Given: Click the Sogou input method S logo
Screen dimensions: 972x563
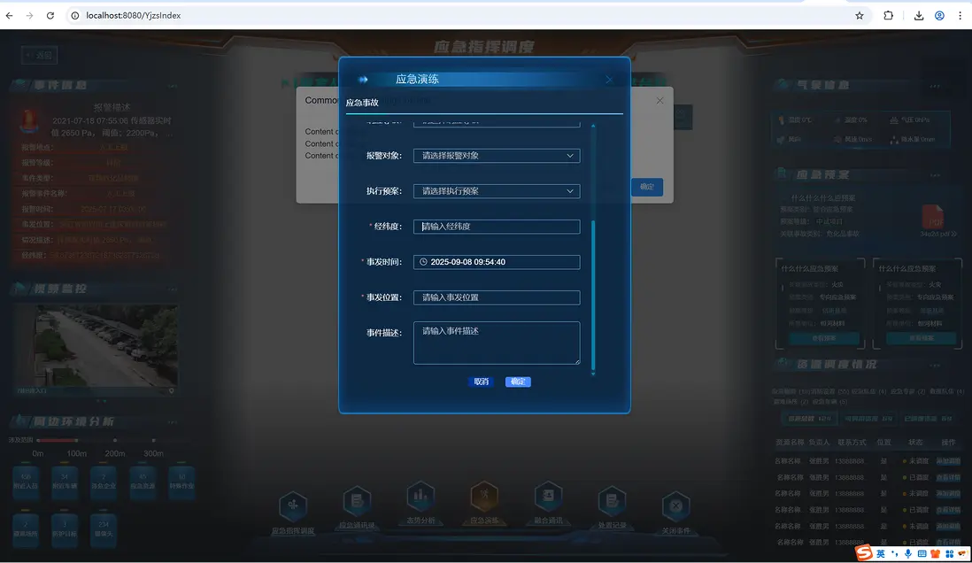Looking at the screenshot, I should click(x=864, y=553).
